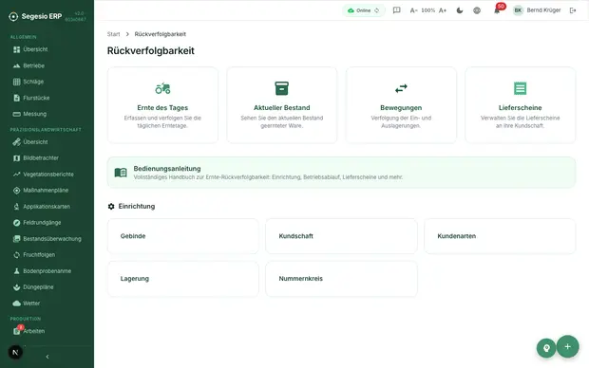Viewport: 589px width, 368px height.
Task: Click the document icon on Lieferscheine card
Action: (521, 88)
